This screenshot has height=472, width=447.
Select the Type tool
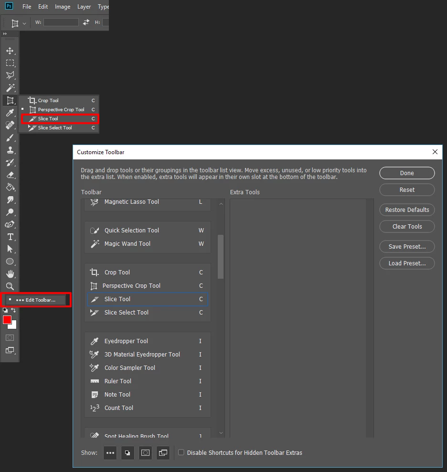(10, 237)
